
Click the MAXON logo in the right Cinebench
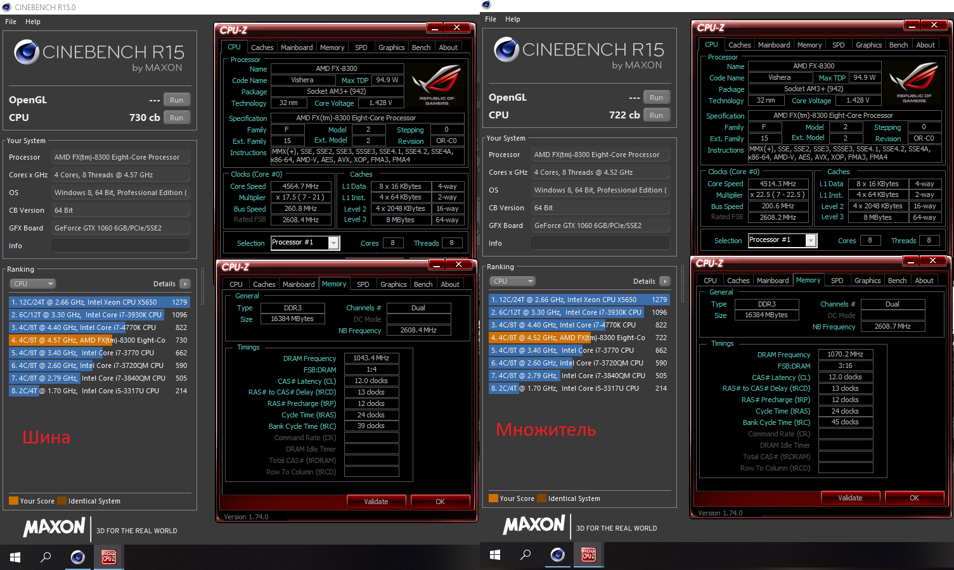pos(534,525)
